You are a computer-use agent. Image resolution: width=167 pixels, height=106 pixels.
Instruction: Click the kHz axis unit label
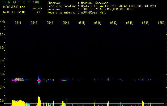tap(2, 21)
